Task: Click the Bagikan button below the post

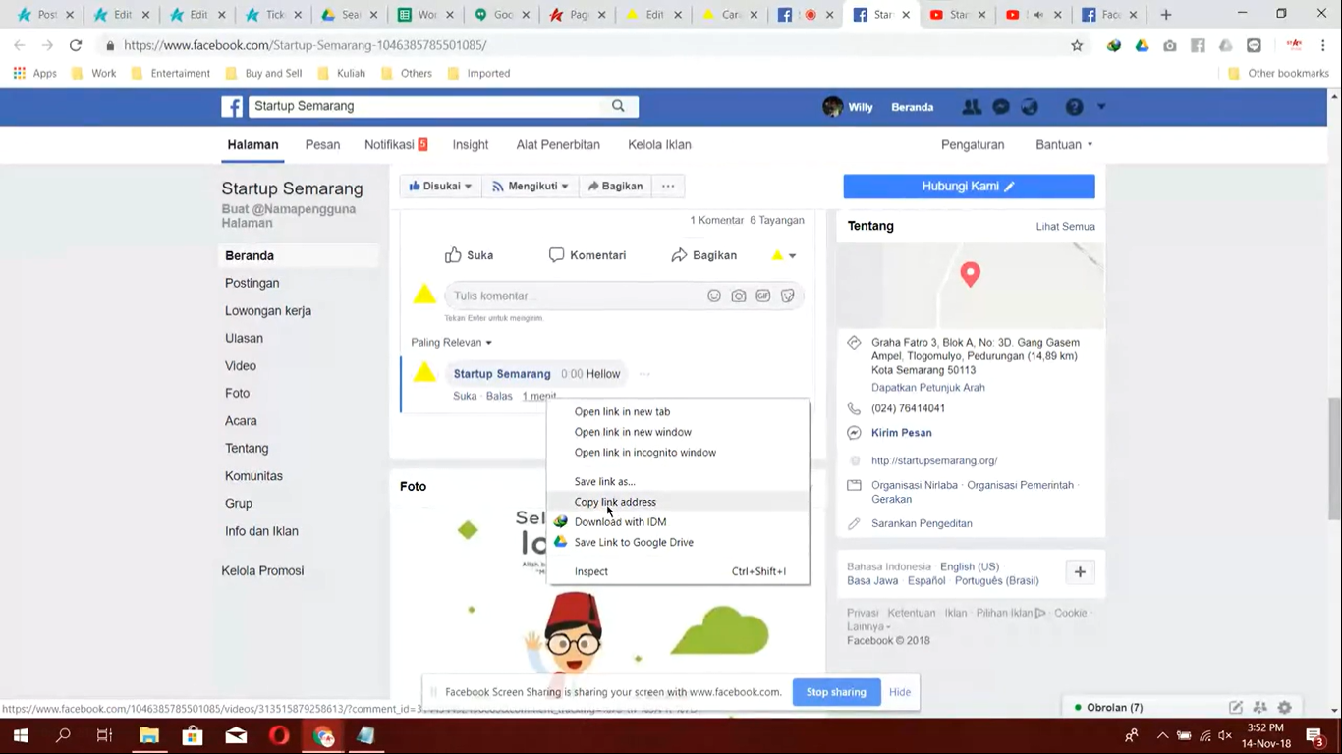Action: (703, 255)
